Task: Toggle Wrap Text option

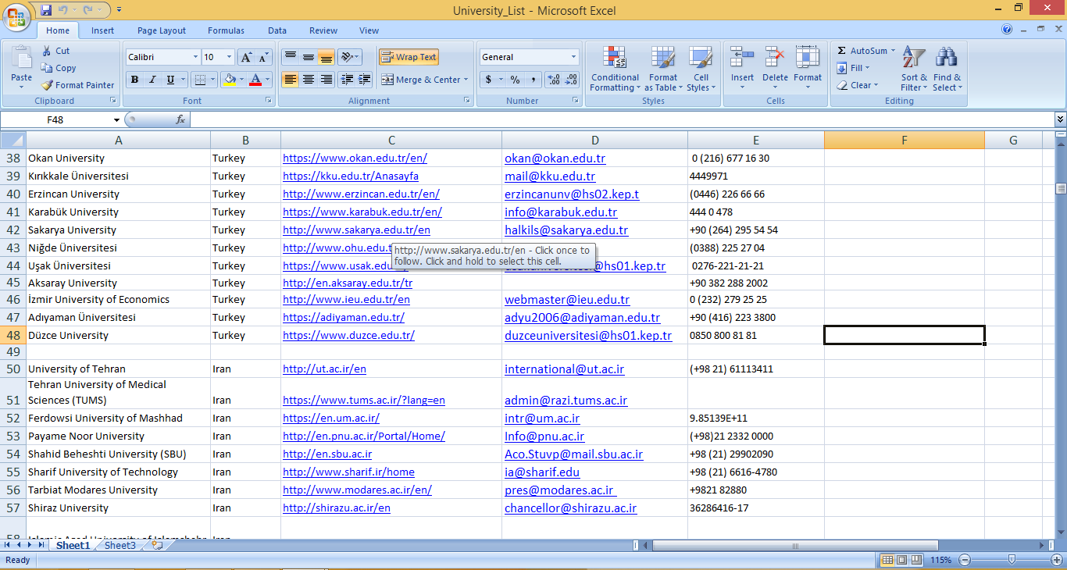Action: (x=409, y=57)
